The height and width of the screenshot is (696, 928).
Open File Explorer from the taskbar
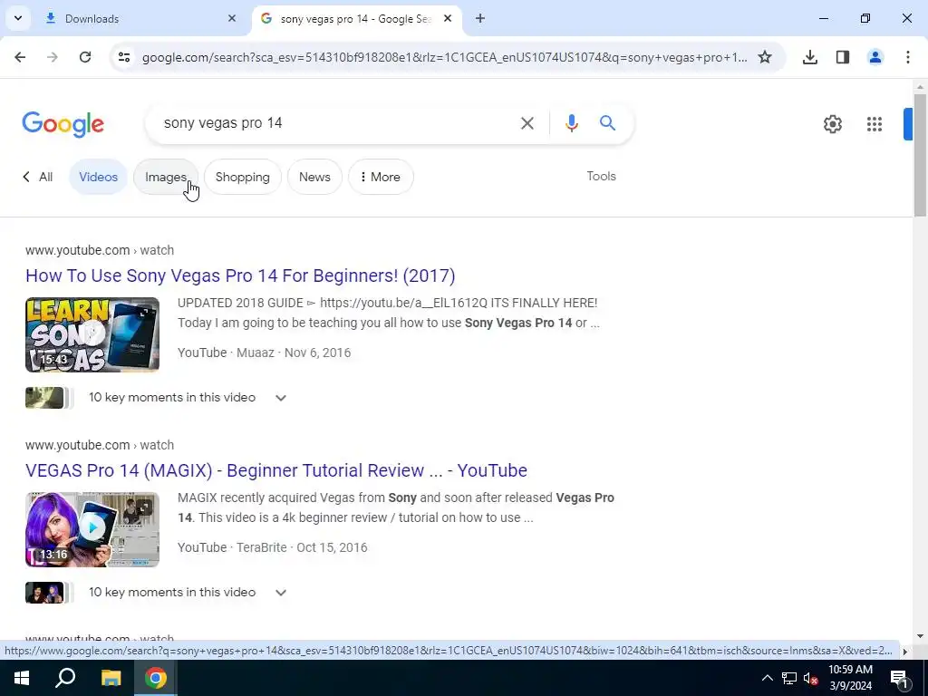tap(111, 678)
